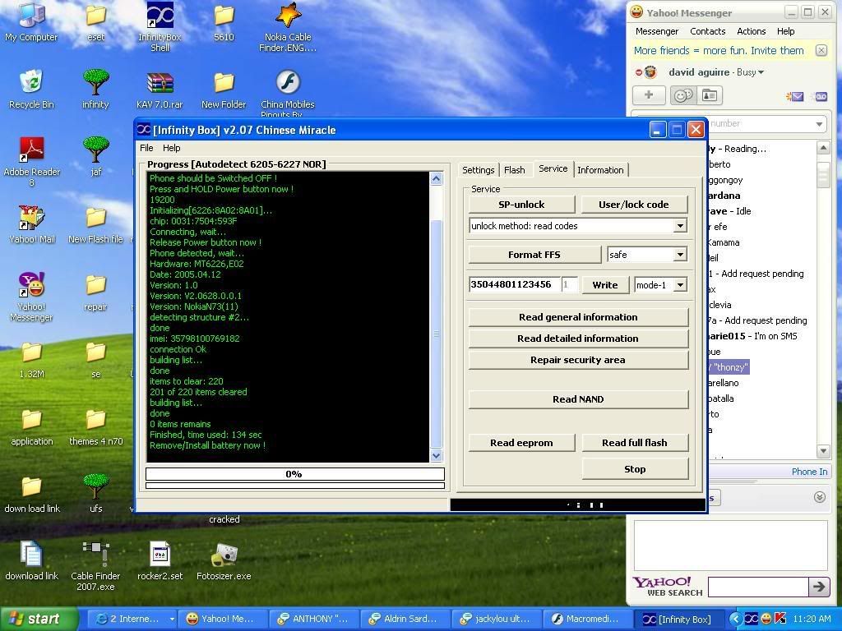Open the ufs tree icon
This screenshot has height=631, width=842.
pos(95,494)
